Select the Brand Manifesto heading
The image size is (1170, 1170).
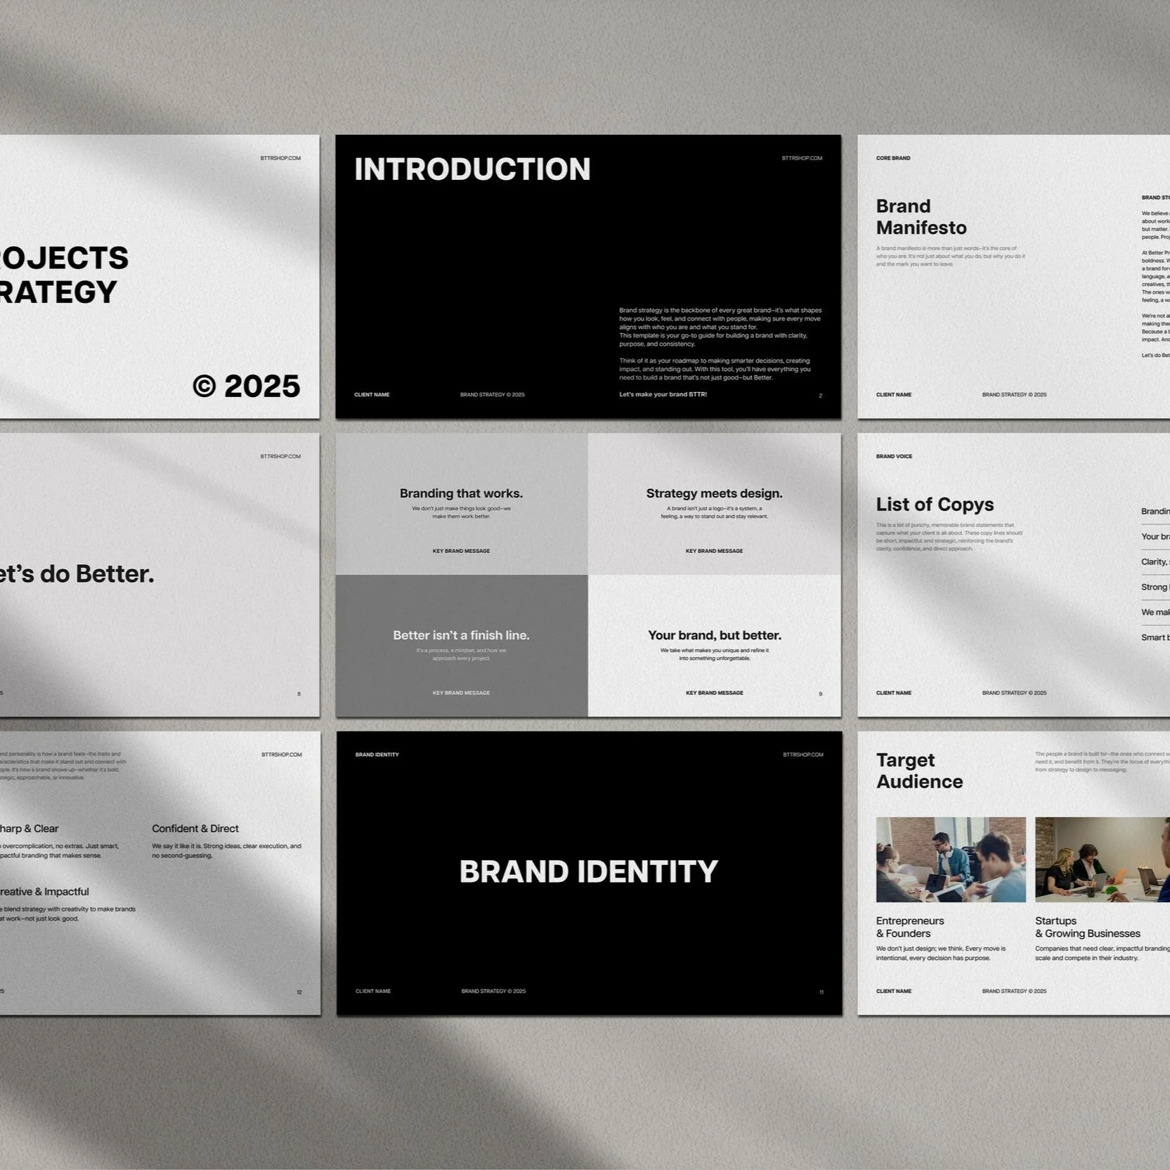[921, 217]
